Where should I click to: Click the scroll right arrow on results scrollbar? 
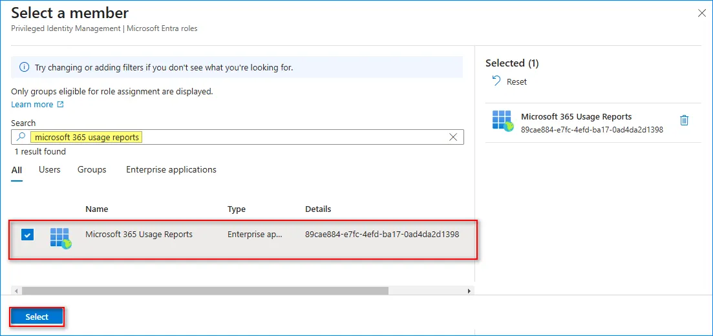pos(469,291)
